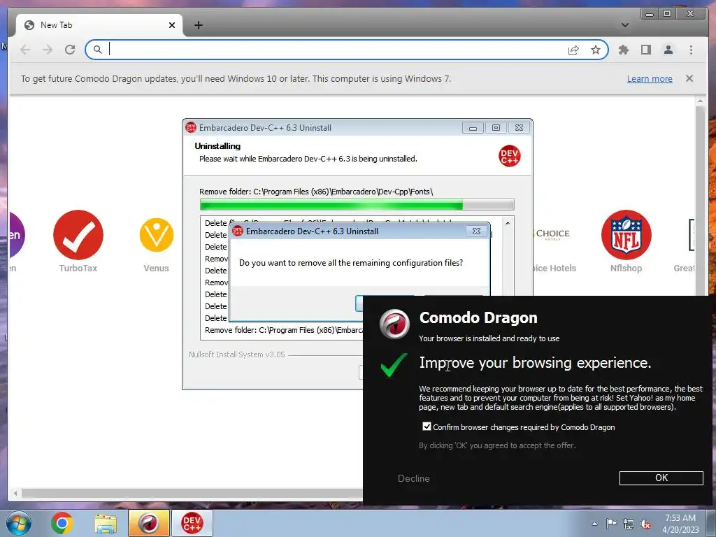Close the configuration files prompt dialog
This screenshot has width=716, height=537.
tap(476, 231)
